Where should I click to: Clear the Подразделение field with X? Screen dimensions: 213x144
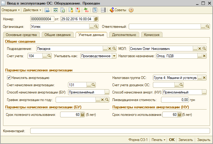point(110,49)
